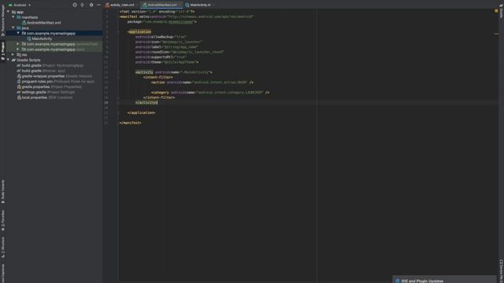The width and height of the screenshot is (504, 283).
Task: Expand the com.example.myamazingapp (androidTest) package arrow
Action: tap(18, 44)
